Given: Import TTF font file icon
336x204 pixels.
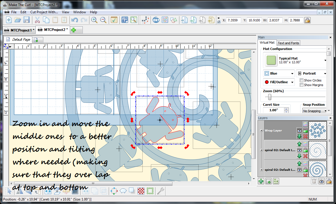Looking at the screenshot, I should click(x=202, y=20).
